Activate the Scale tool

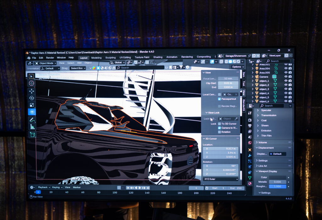click(32, 105)
